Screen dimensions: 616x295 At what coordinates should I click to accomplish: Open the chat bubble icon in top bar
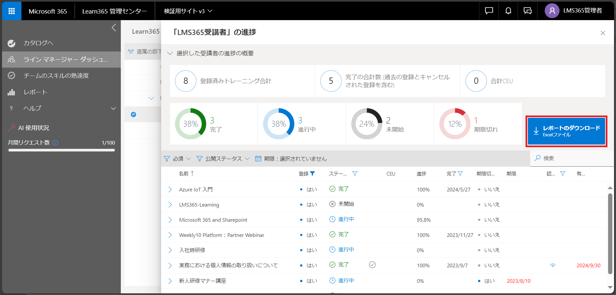(x=489, y=11)
